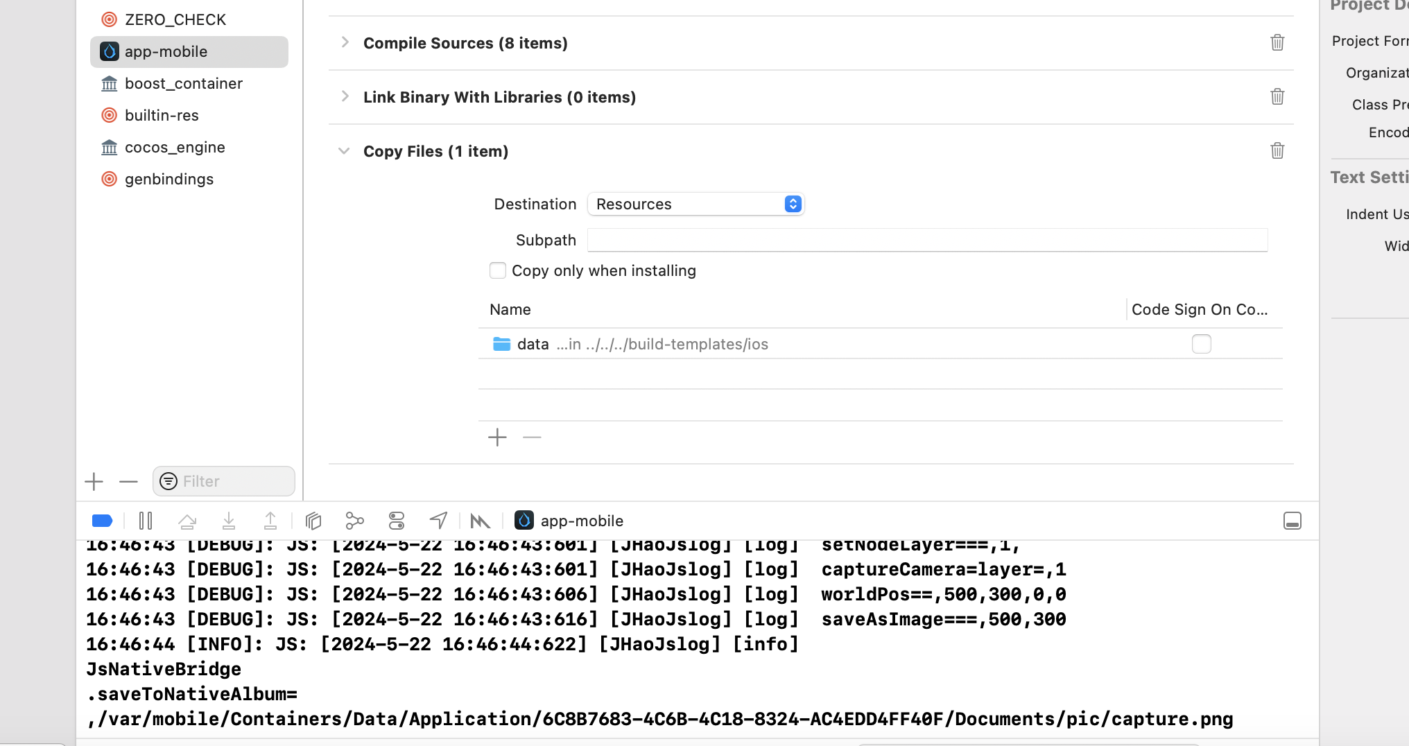Enable Copy only when installing

pyautogui.click(x=498, y=270)
